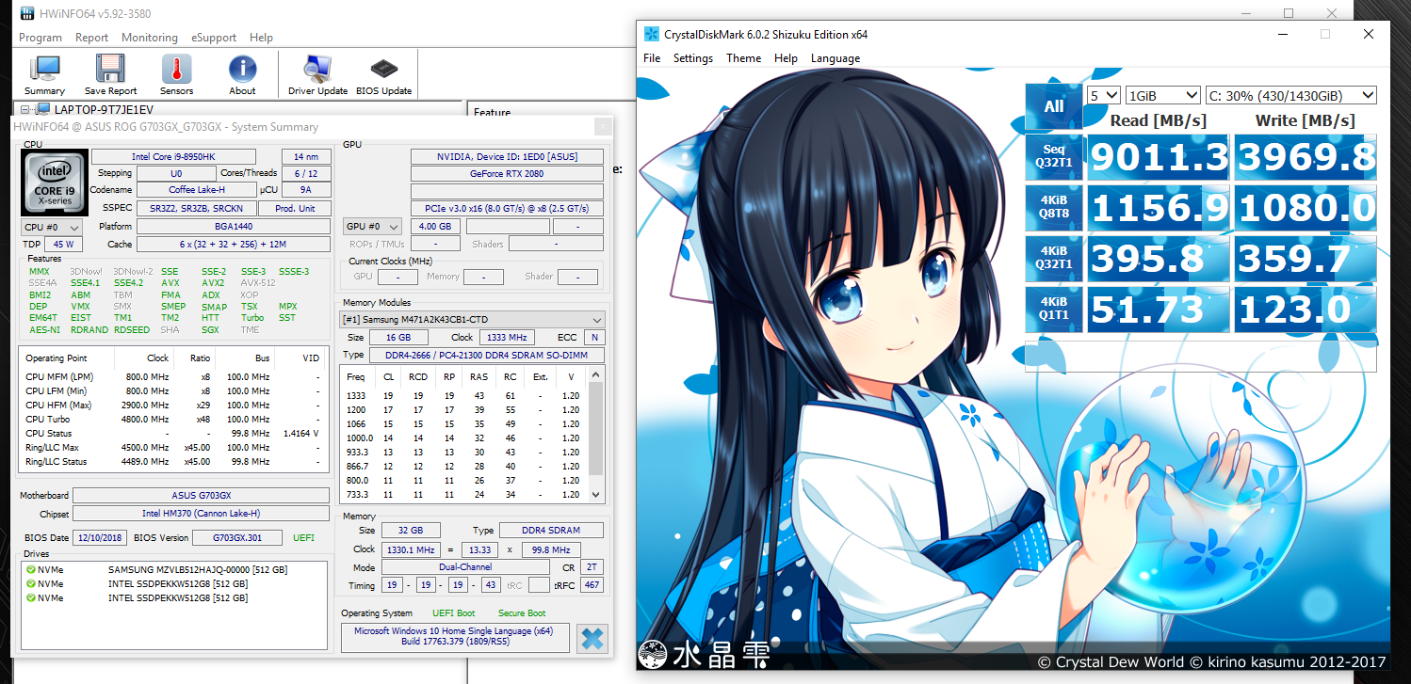Click the BIOS date 12/10/2018 field
Image resolution: width=1411 pixels, height=684 pixels.
click(100, 538)
